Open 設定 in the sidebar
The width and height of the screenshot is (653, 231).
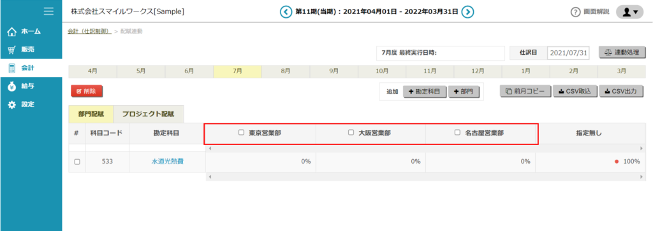31,104
